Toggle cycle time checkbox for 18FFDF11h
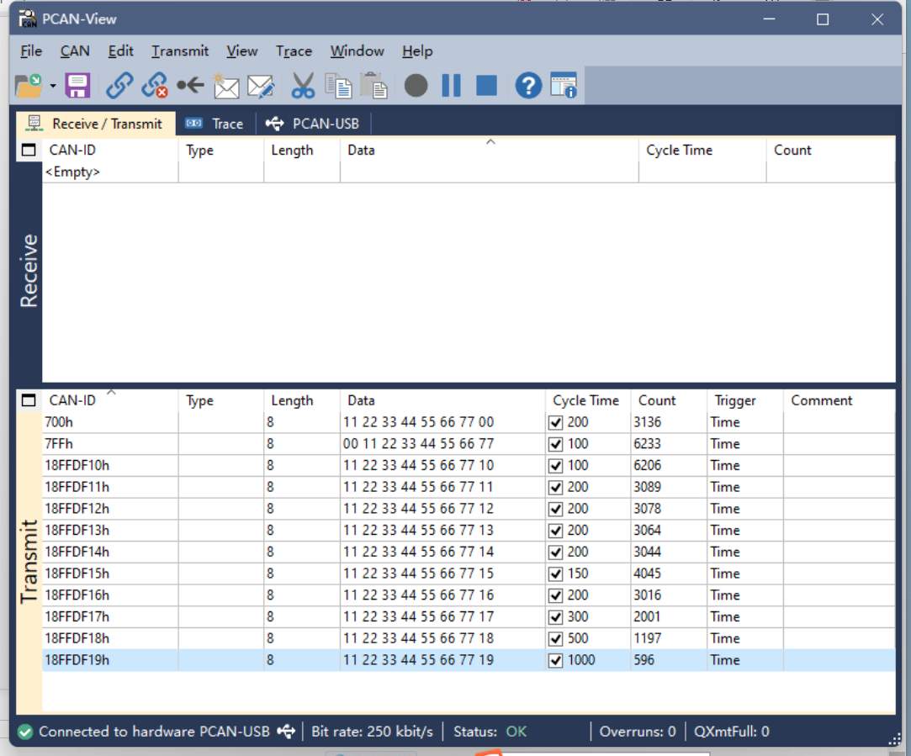Viewport: 911px width, 756px height. [x=555, y=487]
